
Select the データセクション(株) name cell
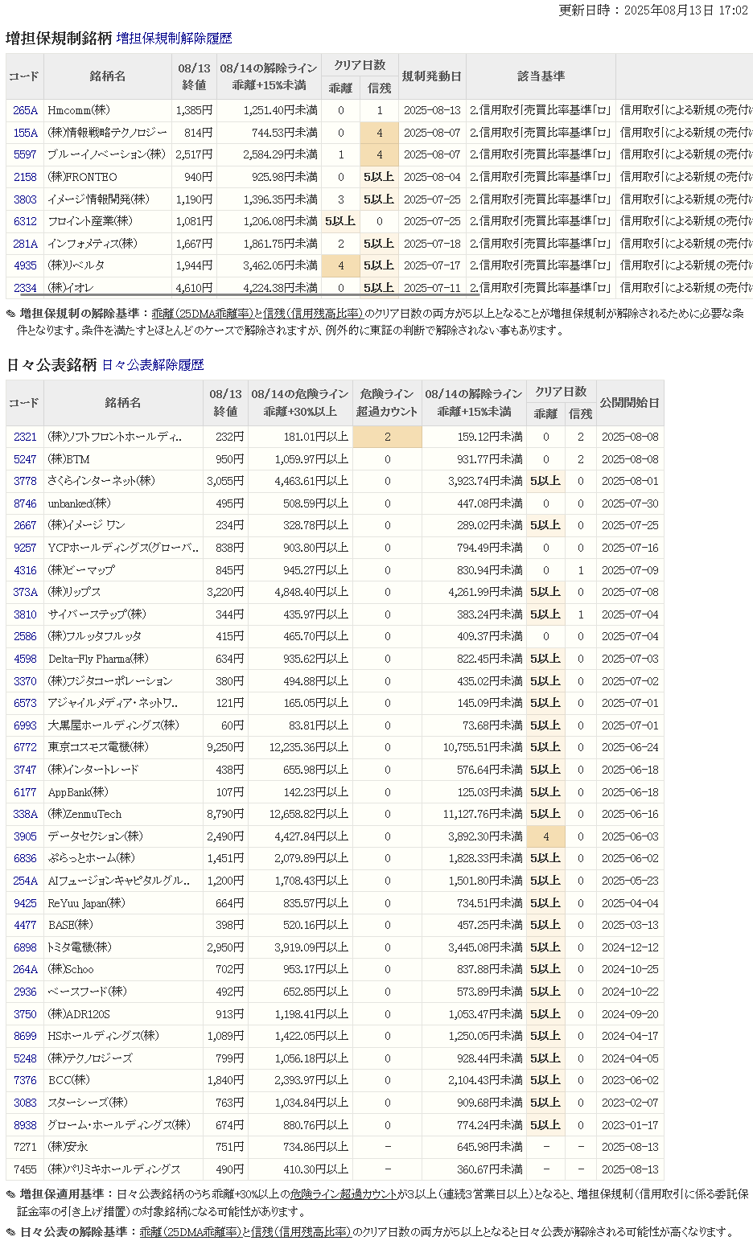[x=123, y=836]
